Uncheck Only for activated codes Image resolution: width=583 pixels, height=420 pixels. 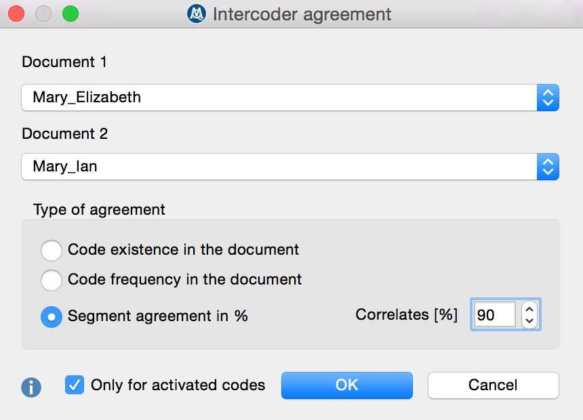[75, 385]
